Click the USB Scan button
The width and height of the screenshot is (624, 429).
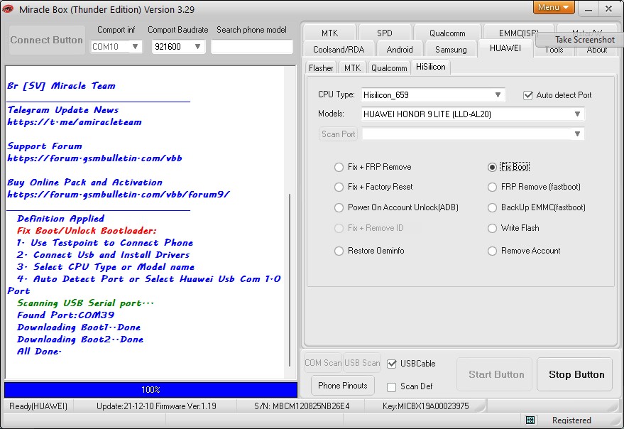[362, 363]
